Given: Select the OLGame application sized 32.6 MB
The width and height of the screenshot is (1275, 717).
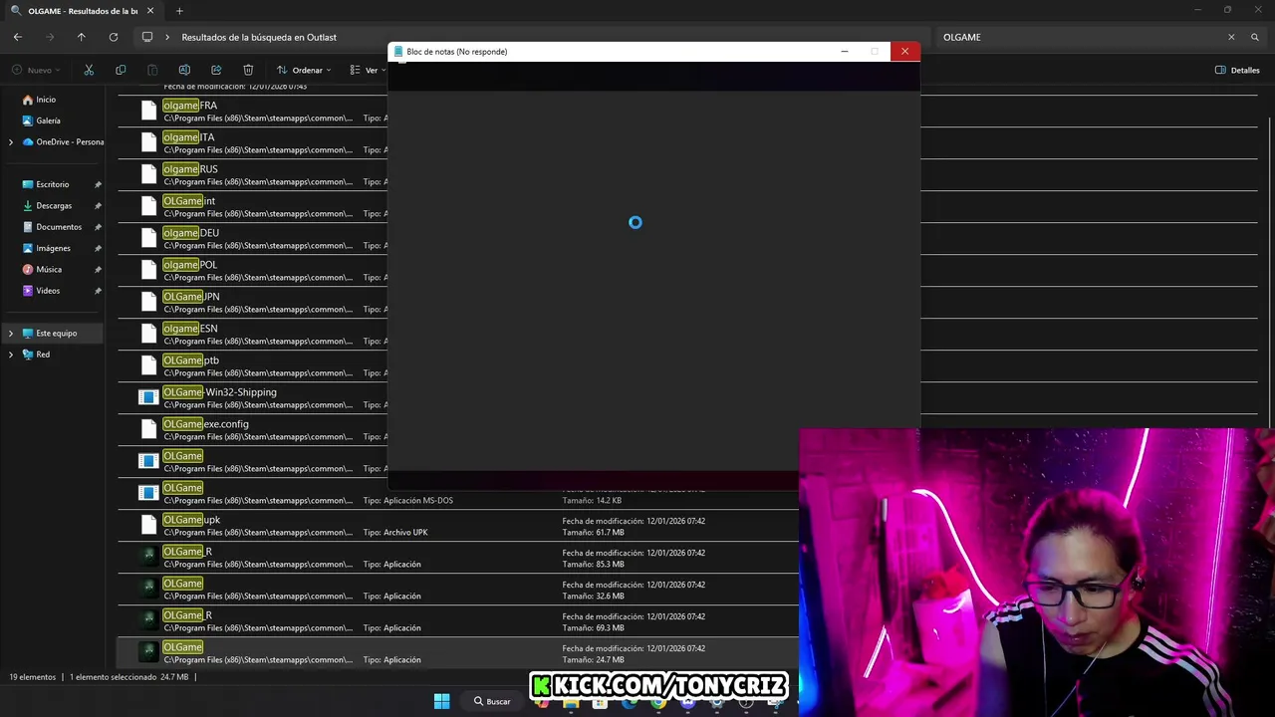Looking at the screenshot, I should (x=182, y=584).
